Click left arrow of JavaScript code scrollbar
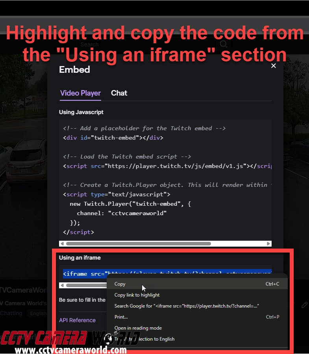The height and width of the screenshot is (354, 309). coord(62,244)
